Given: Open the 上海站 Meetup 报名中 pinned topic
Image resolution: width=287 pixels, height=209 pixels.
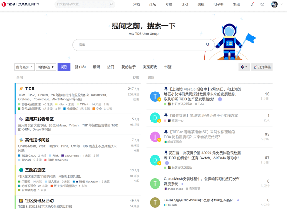Looking at the screenshot, I should click(202, 94).
